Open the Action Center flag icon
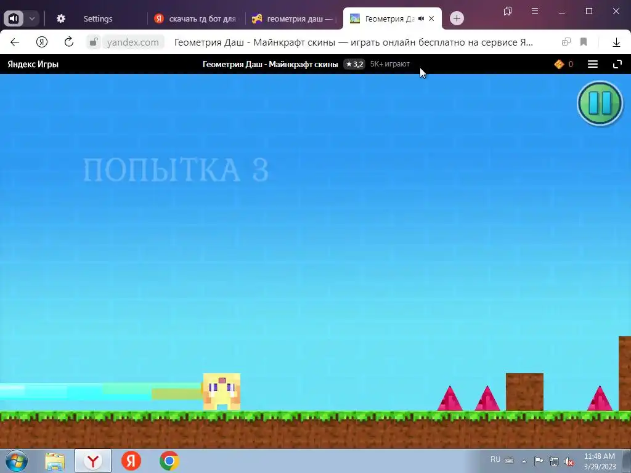Image resolution: width=631 pixels, height=473 pixels. coord(539,461)
